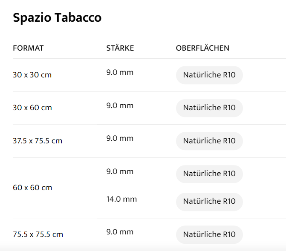Choose Natürliche R10 surface for 37.5 x 75.5 cm
Viewport: 286px width, 251px height.
click(x=209, y=141)
